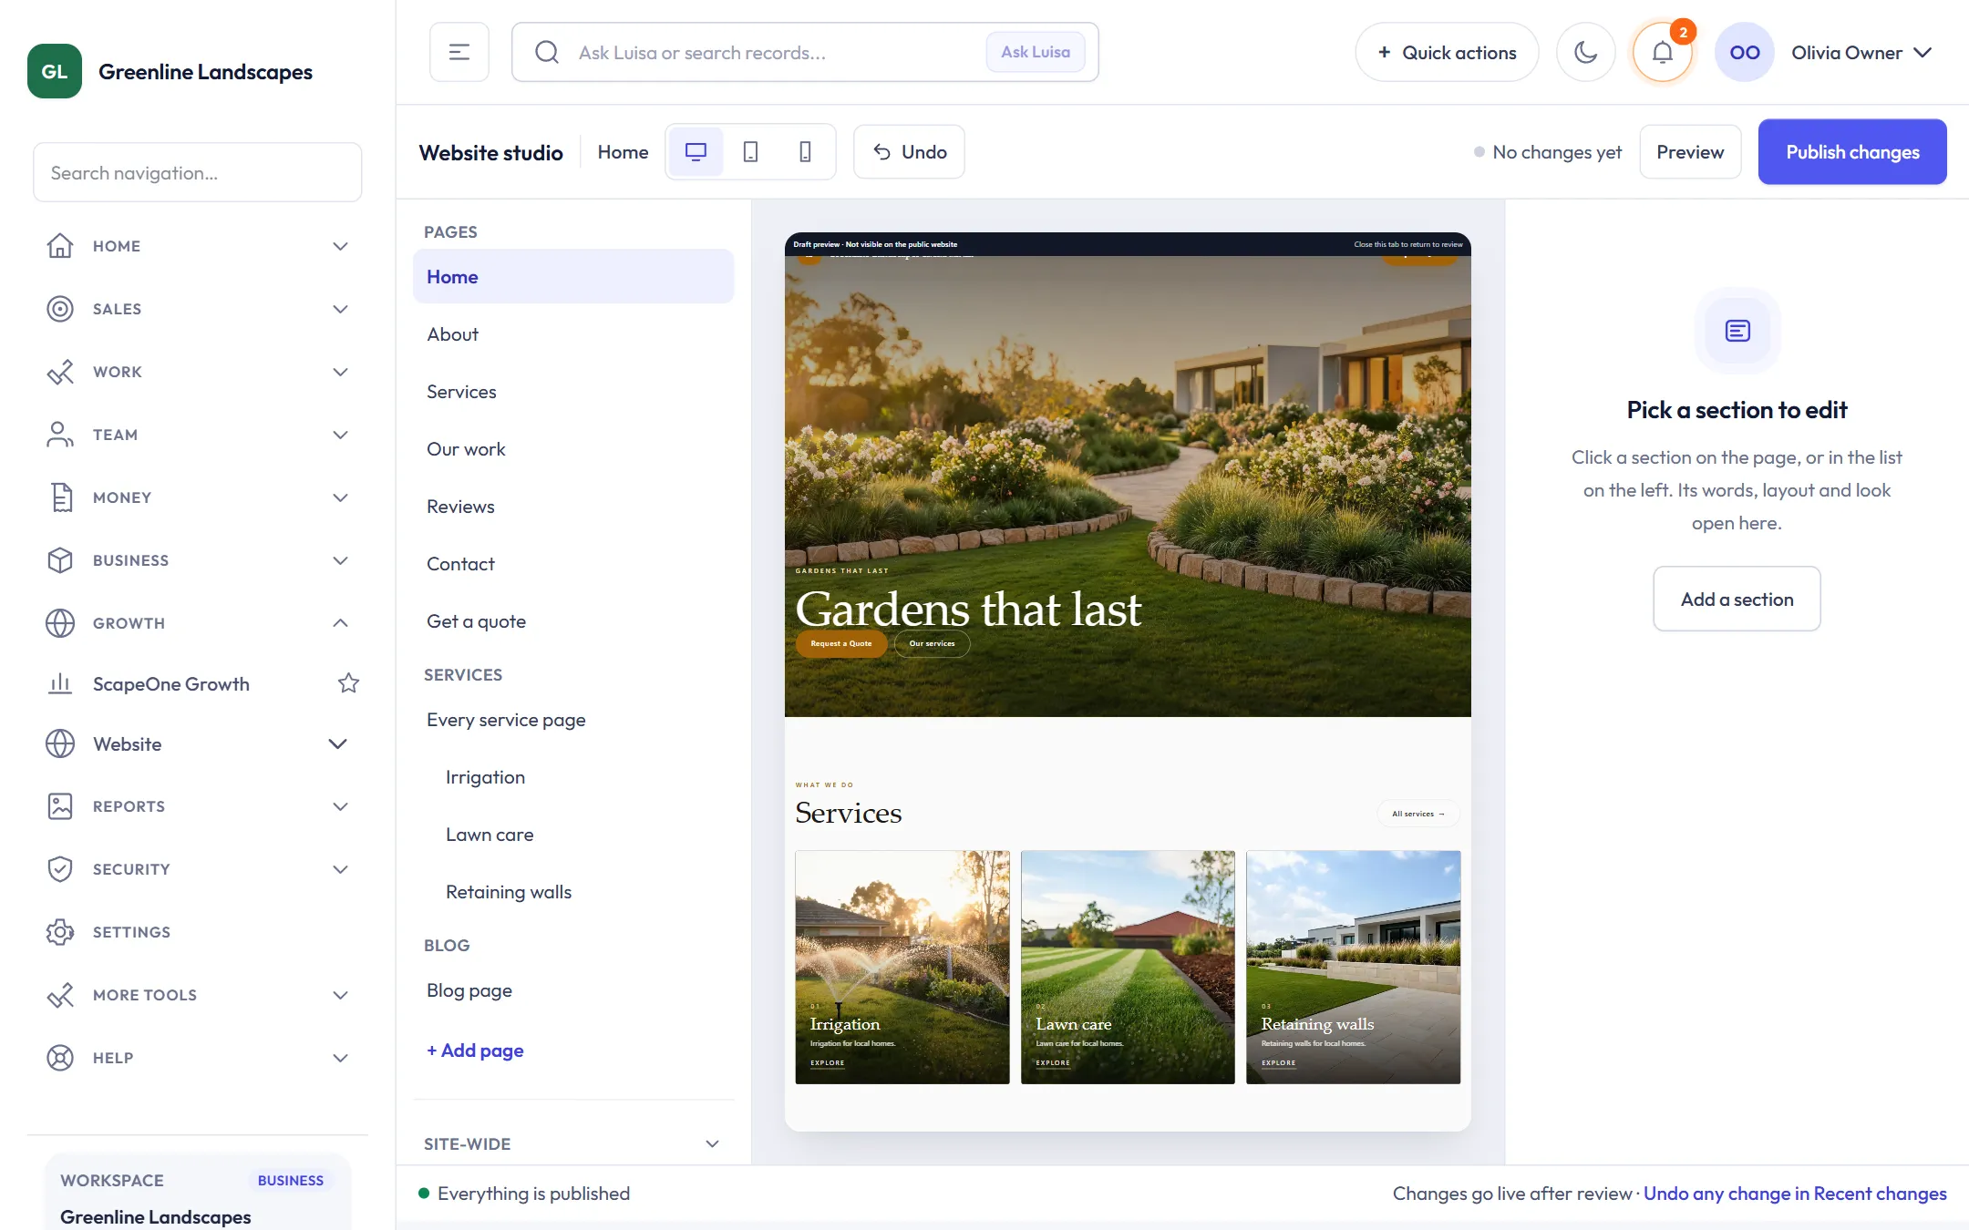Focus the Search navigation field
The width and height of the screenshot is (1969, 1230).
pos(197,172)
